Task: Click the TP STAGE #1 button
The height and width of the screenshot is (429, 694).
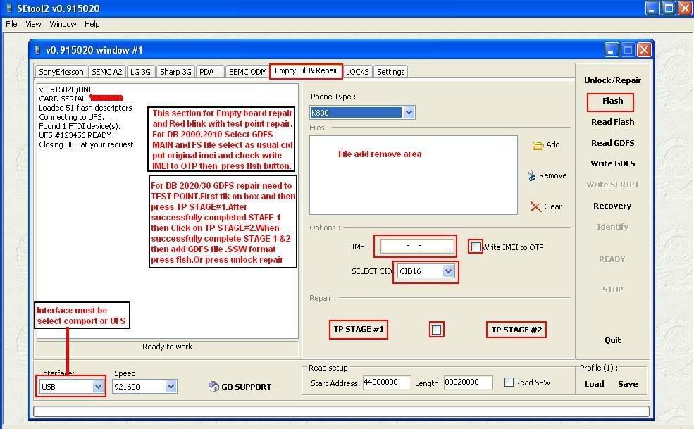Action: tap(359, 330)
